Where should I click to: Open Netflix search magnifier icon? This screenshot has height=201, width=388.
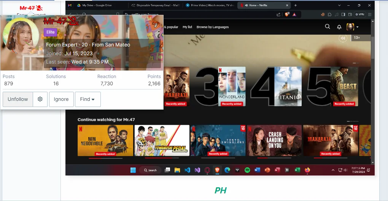coord(328,27)
